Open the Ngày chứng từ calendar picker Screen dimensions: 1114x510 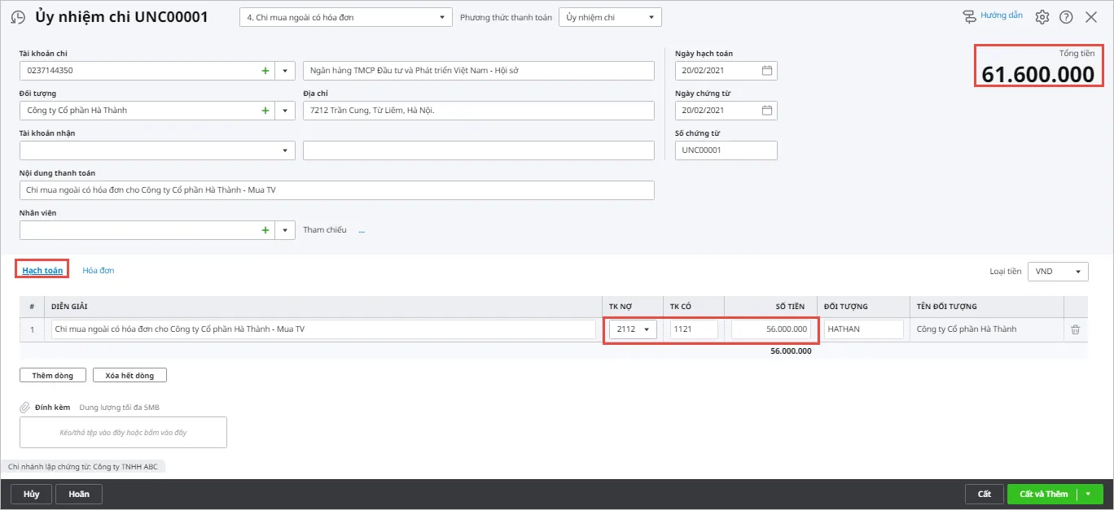pyautogui.click(x=766, y=110)
